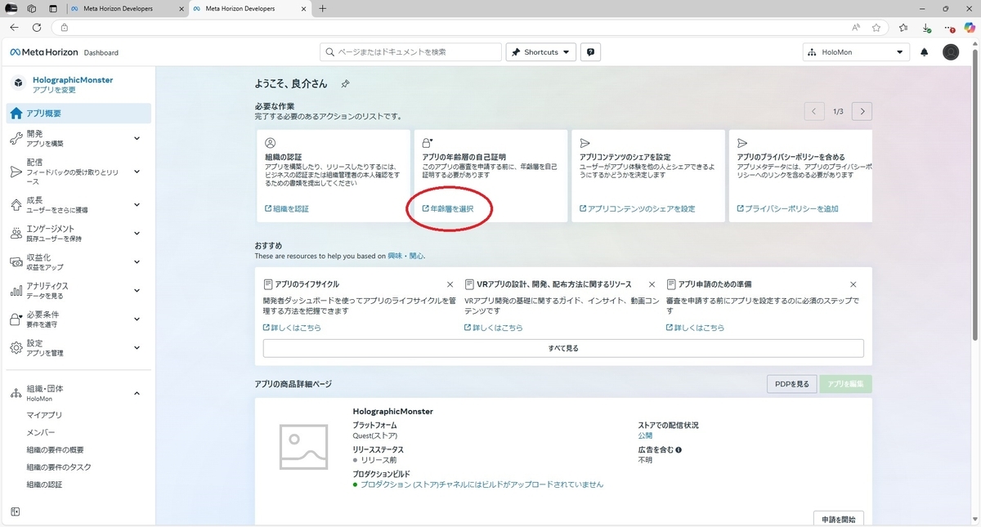The height and width of the screenshot is (527, 981).
Task: Click the browser downloads icon
Action: coord(925,27)
